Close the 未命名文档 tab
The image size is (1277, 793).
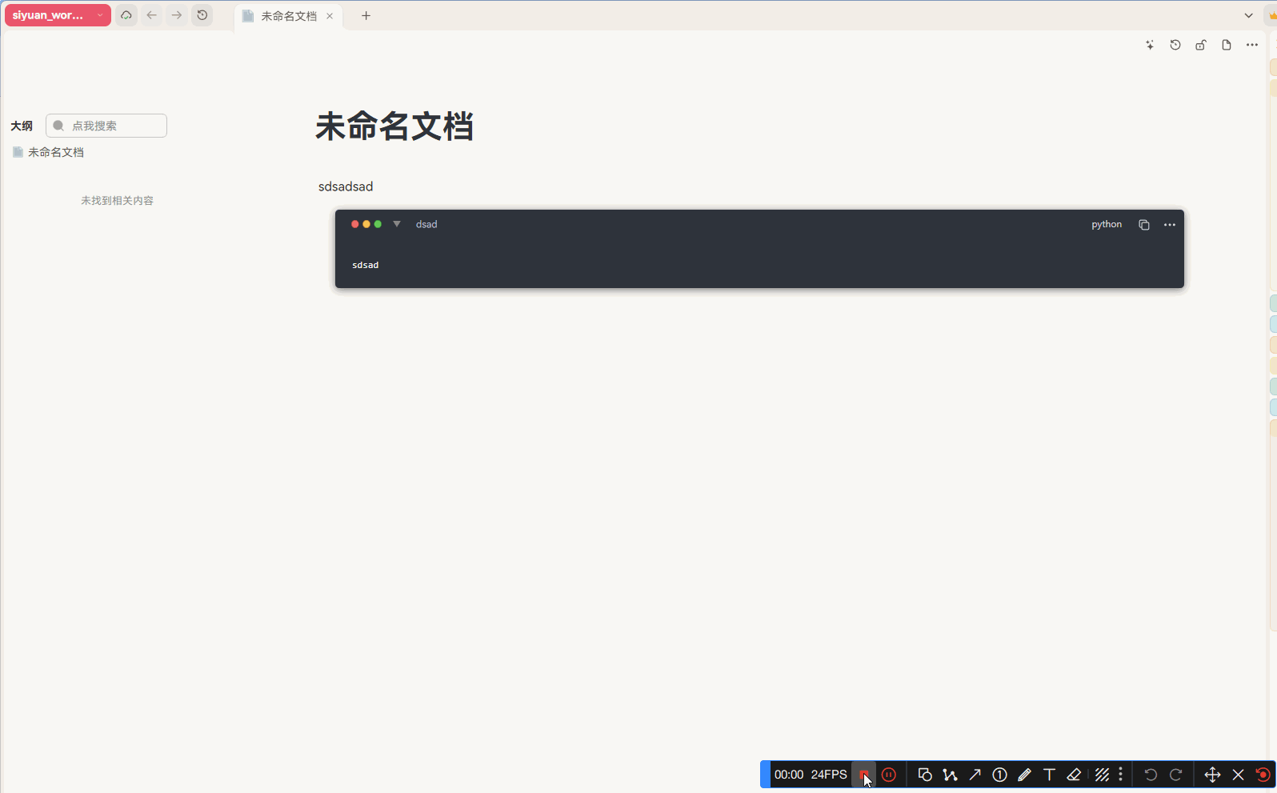tap(330, 16)
